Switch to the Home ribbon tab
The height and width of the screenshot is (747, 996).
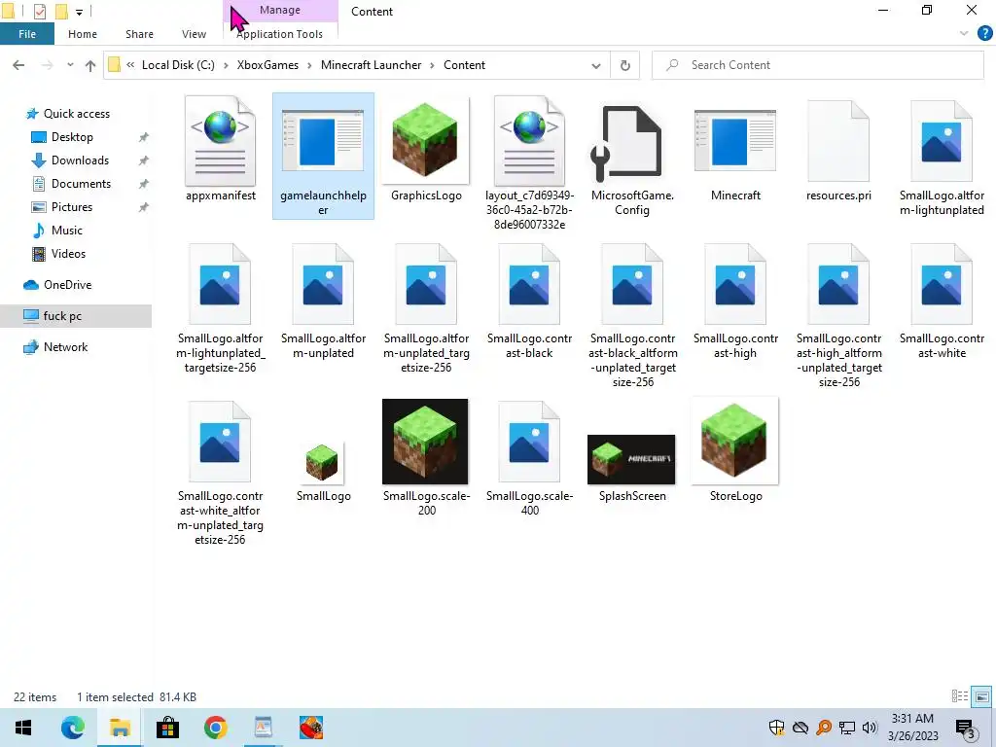83,34
